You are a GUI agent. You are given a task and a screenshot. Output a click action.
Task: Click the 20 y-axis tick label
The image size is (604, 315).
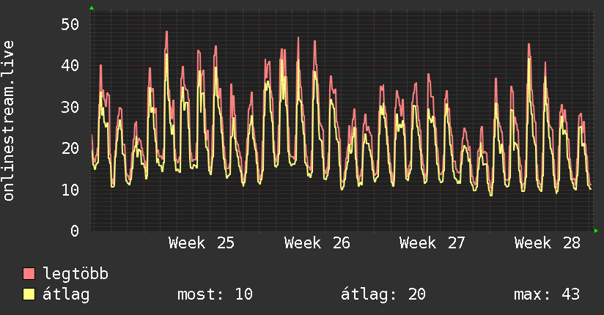pos(70,149)
